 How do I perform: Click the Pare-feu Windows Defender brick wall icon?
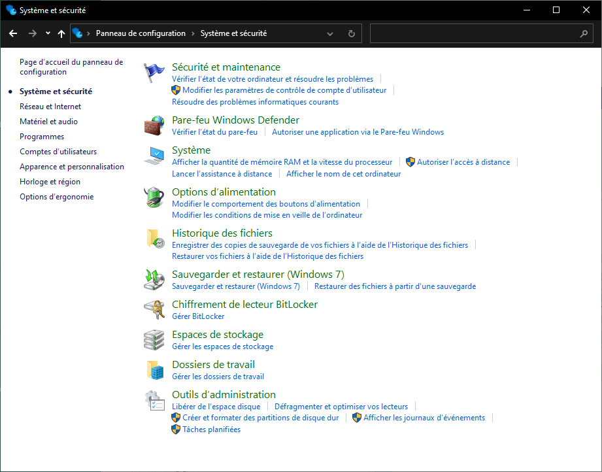(x=154, y=126)
